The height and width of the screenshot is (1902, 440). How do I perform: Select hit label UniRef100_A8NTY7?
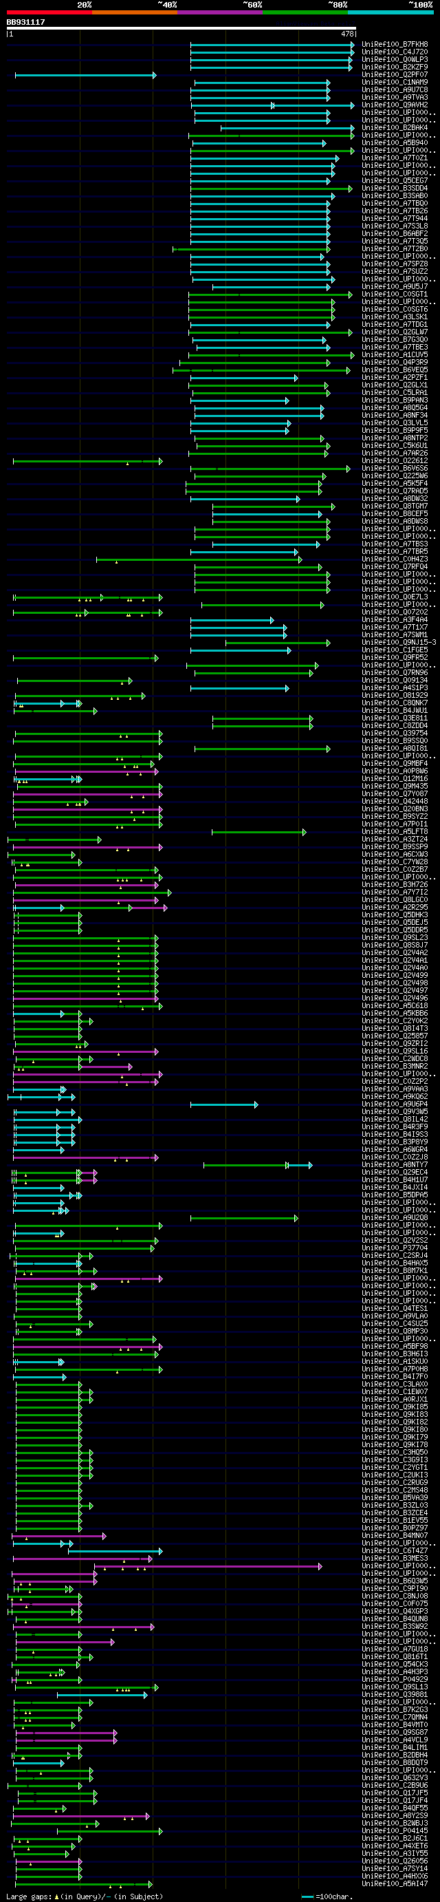click(x=394, y=1164)
